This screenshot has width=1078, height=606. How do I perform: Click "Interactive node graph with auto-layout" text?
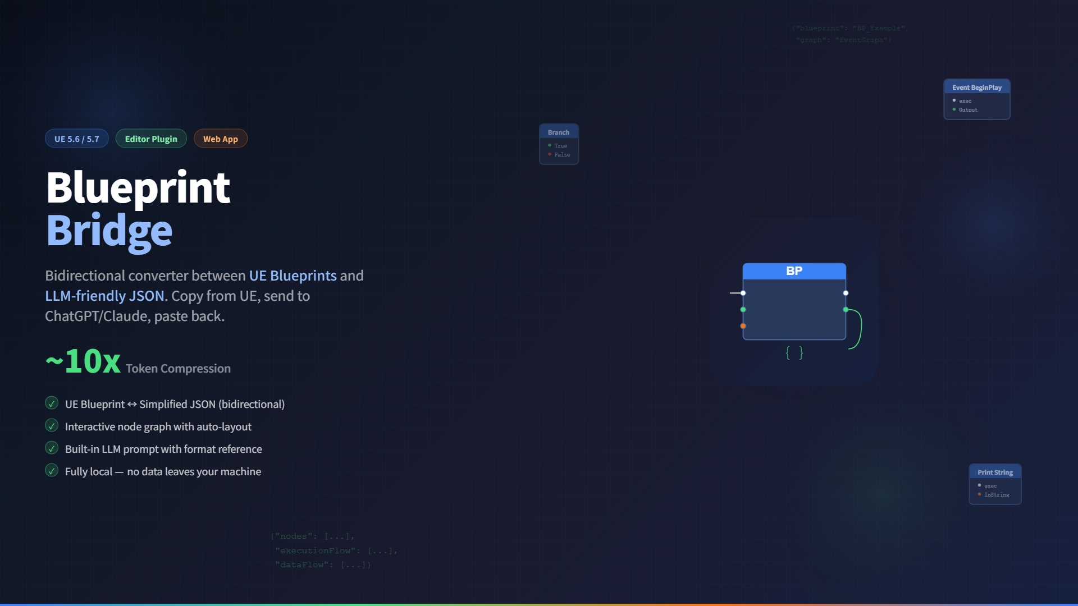pyautogui.click(x=158, y=426)
